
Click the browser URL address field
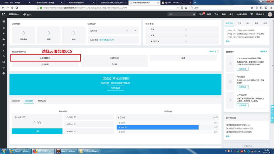[x=109, y=8]
